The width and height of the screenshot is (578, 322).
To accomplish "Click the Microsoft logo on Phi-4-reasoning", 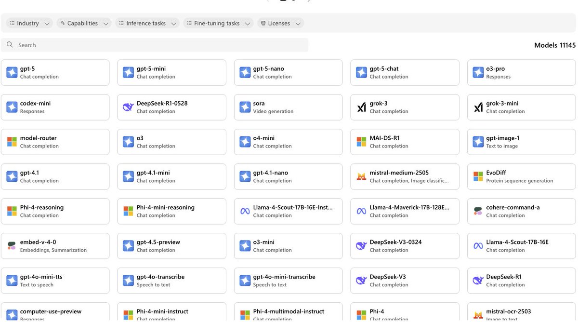I will [x=12, y=211].
